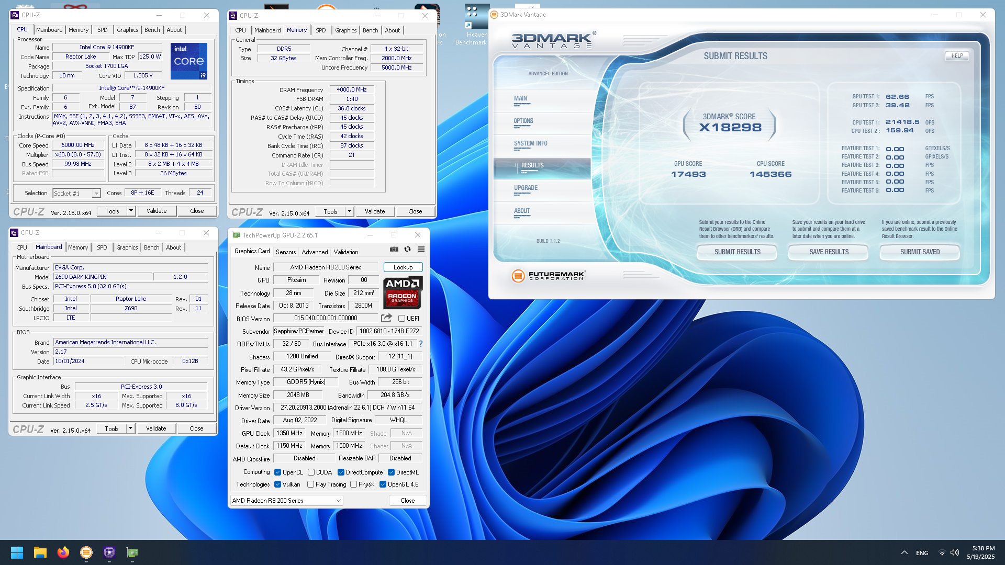Click the GPU-Z taskbar icon

pos(132,552)
